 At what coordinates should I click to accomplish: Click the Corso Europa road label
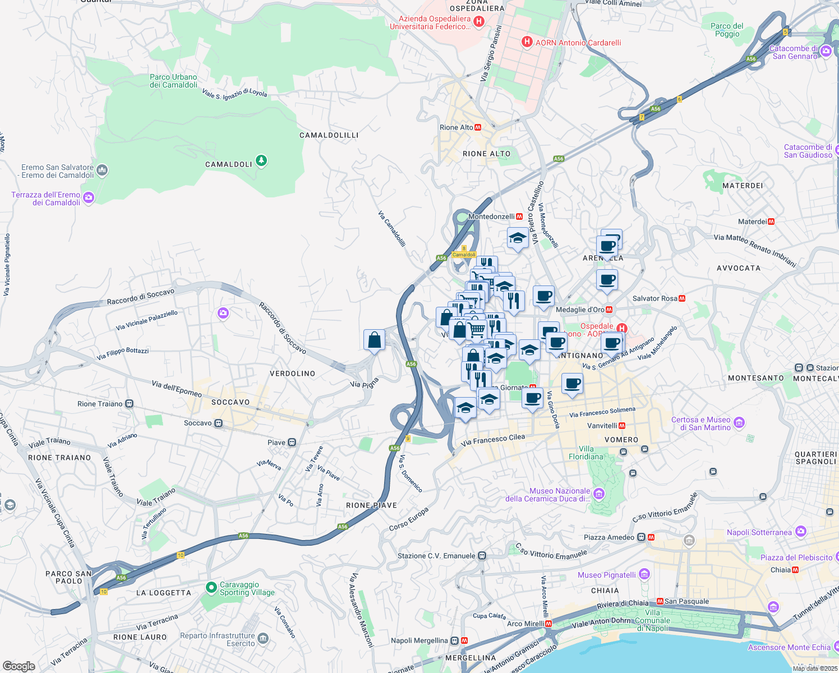click(409, 519)
